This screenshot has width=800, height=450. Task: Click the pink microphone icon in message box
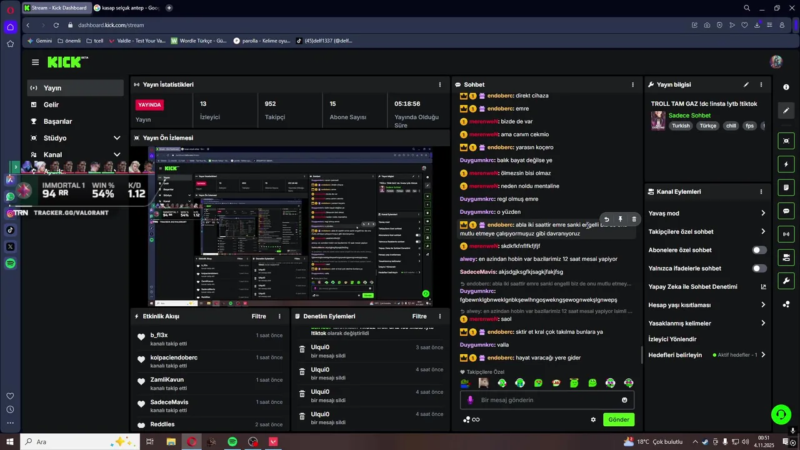tap(471, 400)
